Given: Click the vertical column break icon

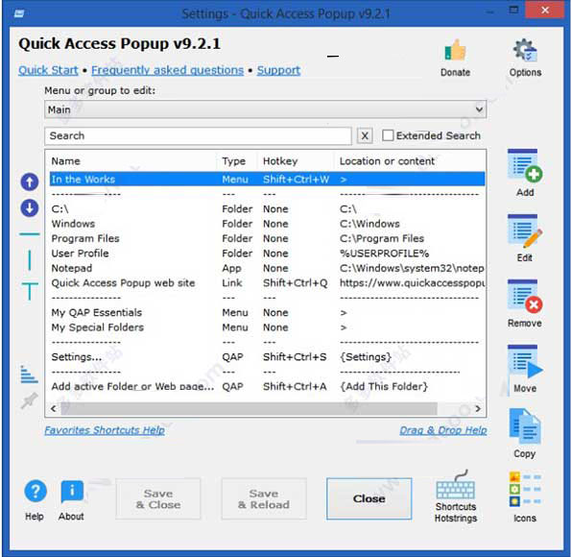Looking at the screenshot, I should [30, 260].
